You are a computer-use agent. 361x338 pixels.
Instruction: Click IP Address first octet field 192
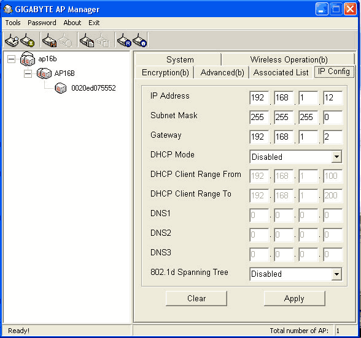click(259, 98)
